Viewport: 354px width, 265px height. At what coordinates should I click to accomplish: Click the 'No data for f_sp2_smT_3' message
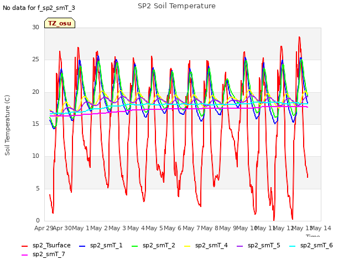(39, 8)
